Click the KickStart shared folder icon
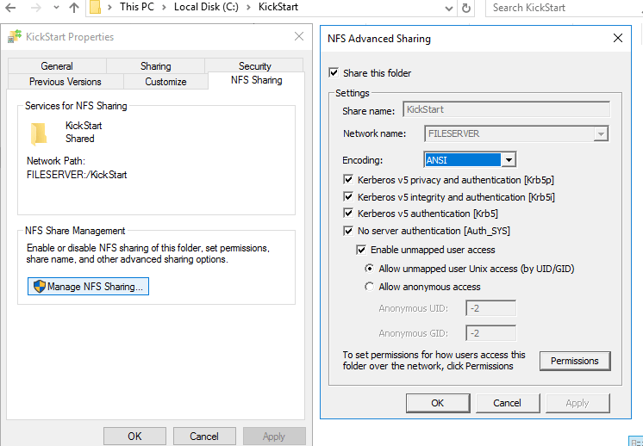 [x=39, y=134]
